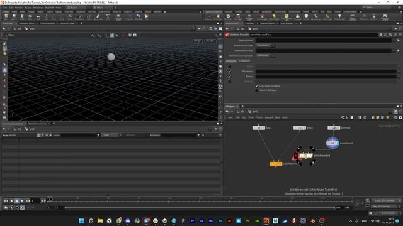This screenshot has height=226, width=403.
Task: Select the File shelf tool
Action: pos(147,17)
